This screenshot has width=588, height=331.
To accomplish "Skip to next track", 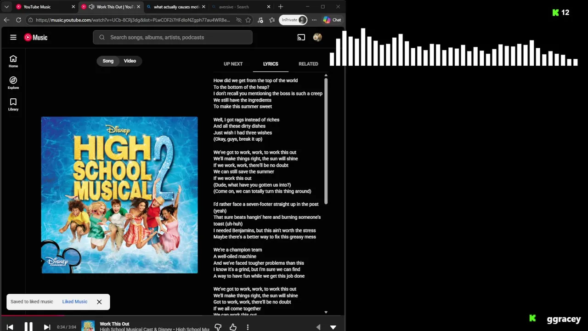I will coord(47,327).
